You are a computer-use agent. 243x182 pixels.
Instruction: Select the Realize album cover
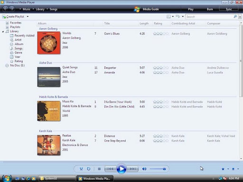pos(49,145)
